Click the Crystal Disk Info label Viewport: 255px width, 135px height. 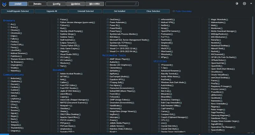(x=168, y=126)
